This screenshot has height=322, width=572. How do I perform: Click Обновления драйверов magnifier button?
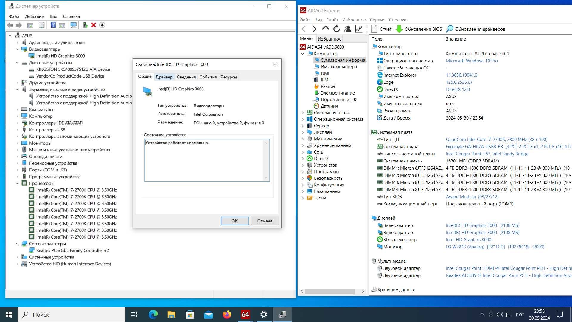tap(476, 29)
